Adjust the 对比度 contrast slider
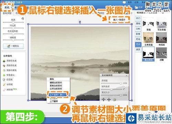Screen dimensions: 172x124 (13, 28)
